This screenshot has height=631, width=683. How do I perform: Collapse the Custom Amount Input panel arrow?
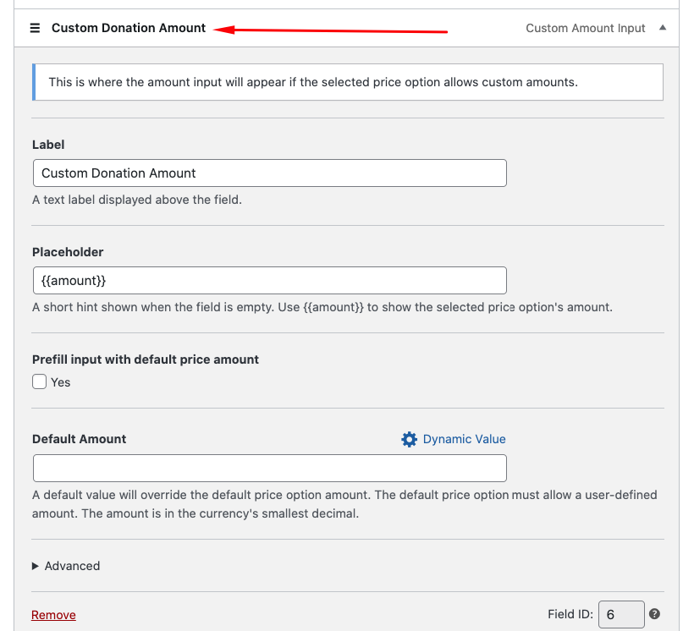(x=663, y=28)
